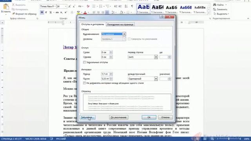Toggle the 'Зеркальные отступы' checkbox

tap(84, 62)
